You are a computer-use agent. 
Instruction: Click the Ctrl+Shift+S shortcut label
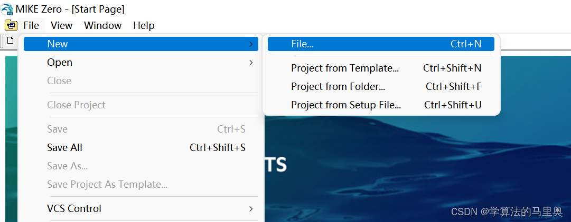[x=218, y=148]
